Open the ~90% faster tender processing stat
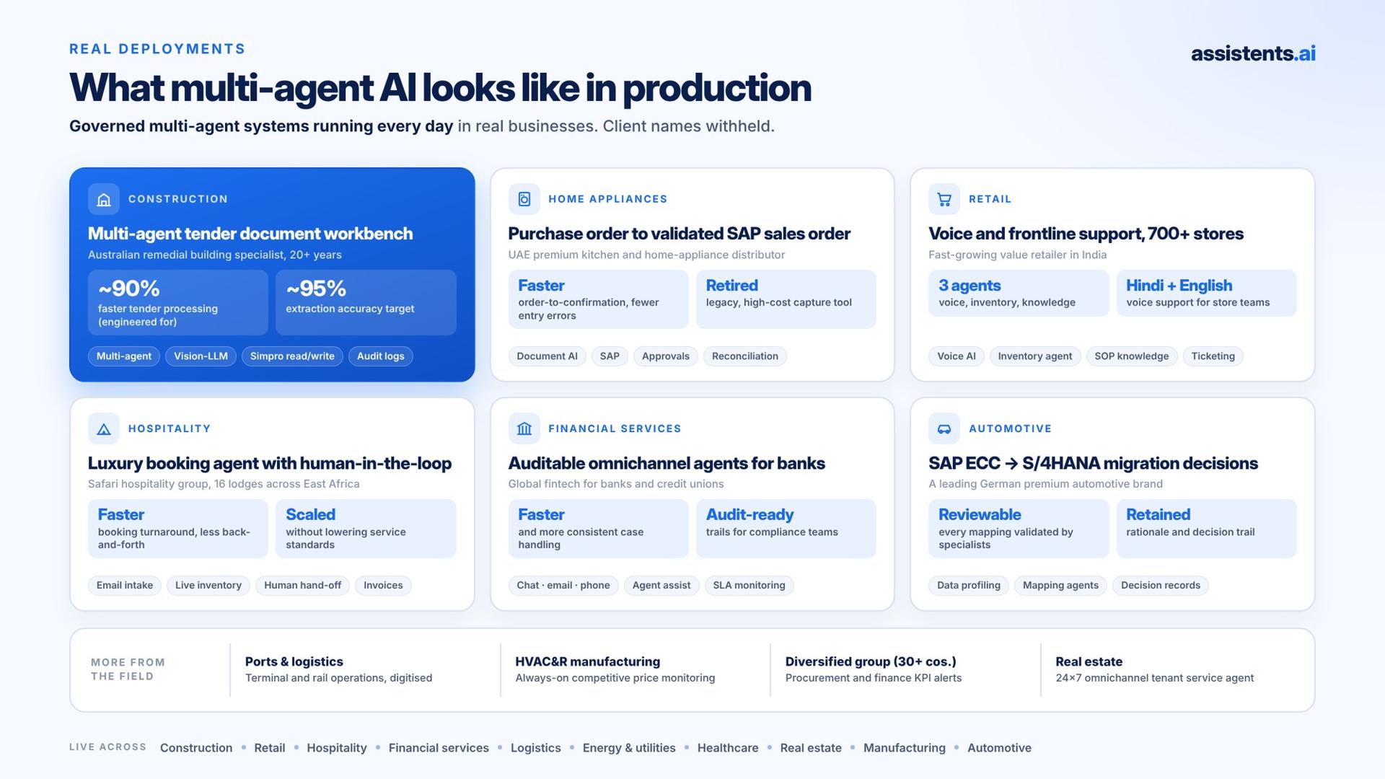1385x779 pixels. click(x=178, y=303)
